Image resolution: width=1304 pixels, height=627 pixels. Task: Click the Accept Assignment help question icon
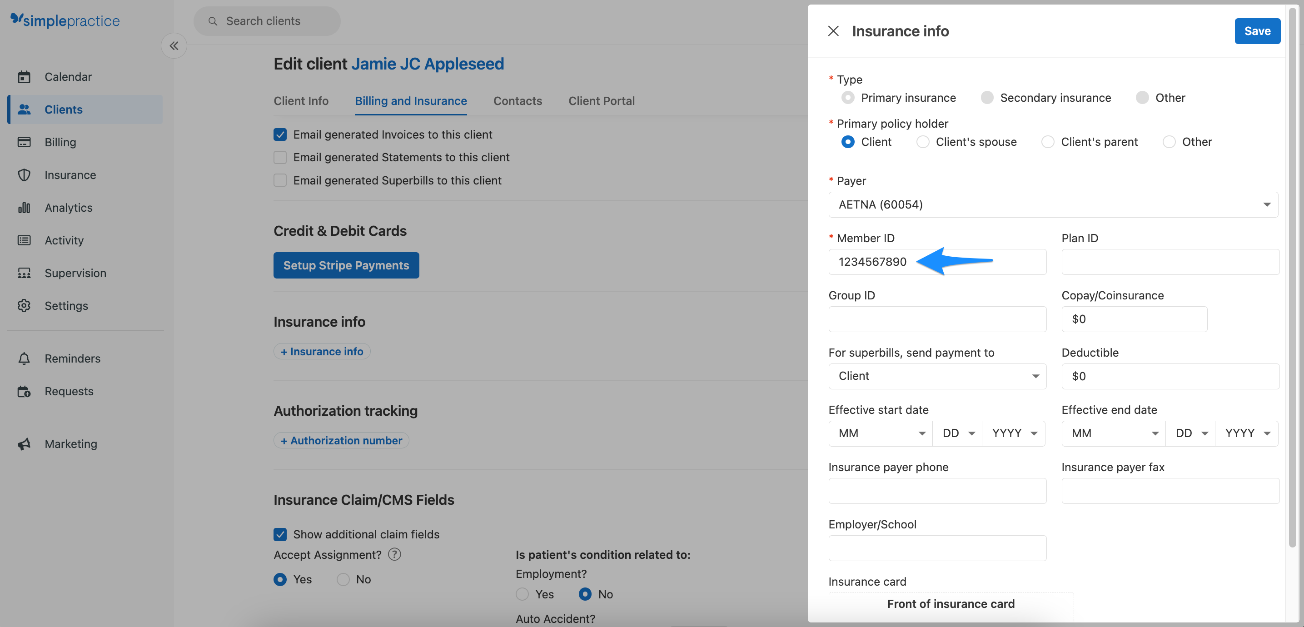(x=394, y=555)
